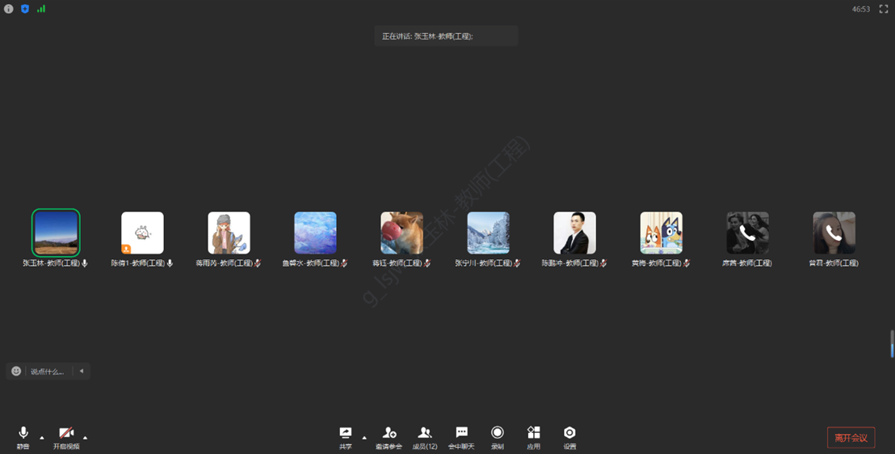Viewport: 895px width, 454px height.
Task: Expand video options arrow beside camera
Action: [x=85, y=438]
